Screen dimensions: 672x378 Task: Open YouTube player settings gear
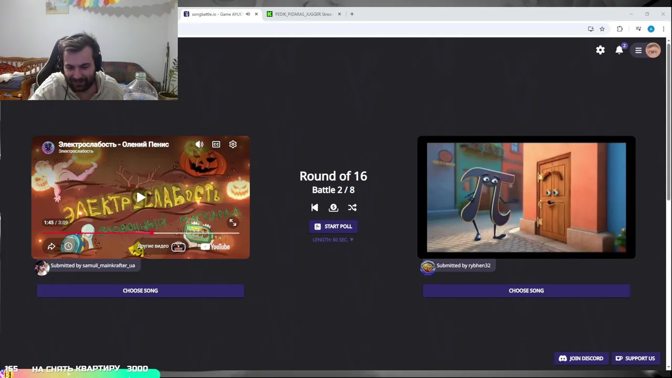233,144
